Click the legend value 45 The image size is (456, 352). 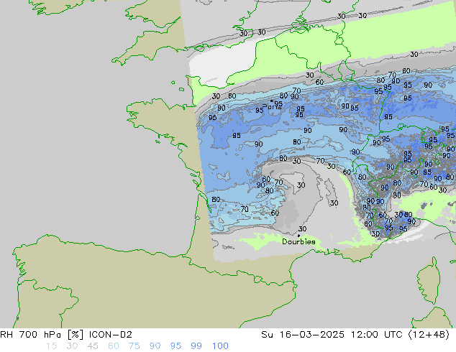(93, 346)
